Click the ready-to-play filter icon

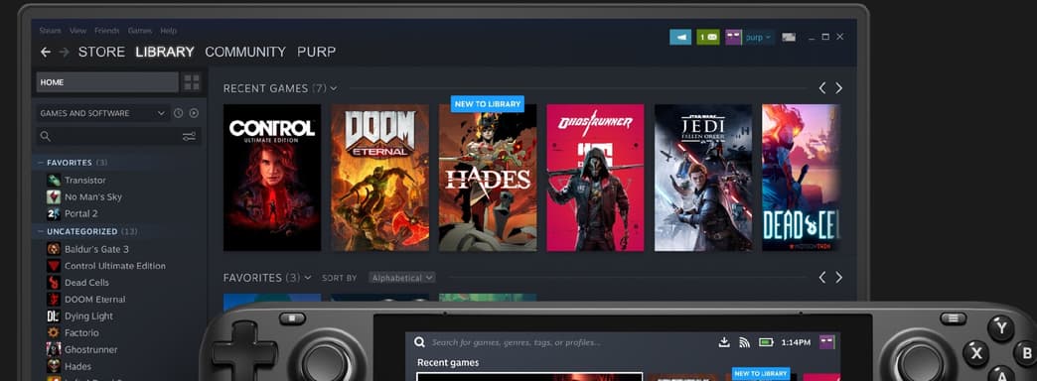194,113
